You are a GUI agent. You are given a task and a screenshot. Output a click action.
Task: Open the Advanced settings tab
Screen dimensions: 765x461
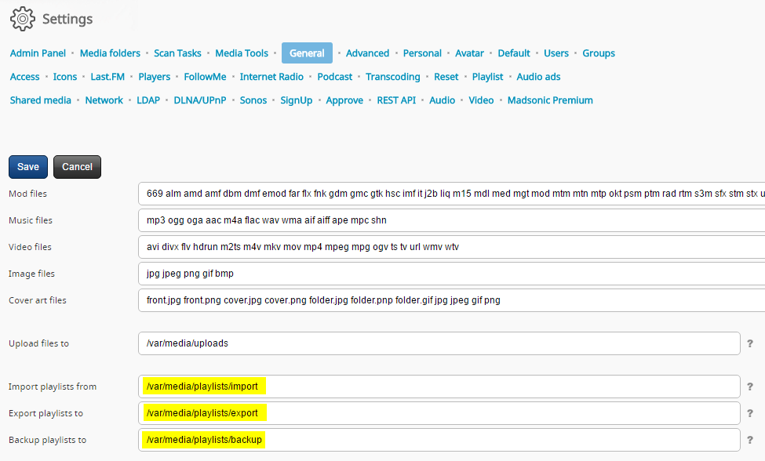(367, 53)
